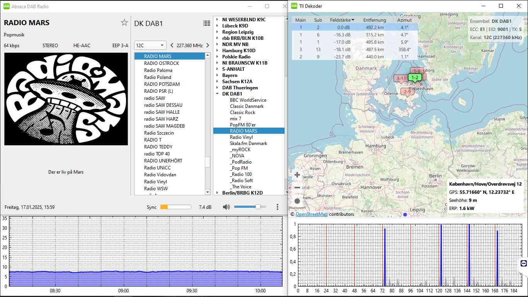The height and width of the screenshot is (297, 528).
Task: Expand the Bayern ensemble node
Action: (217, 75)
